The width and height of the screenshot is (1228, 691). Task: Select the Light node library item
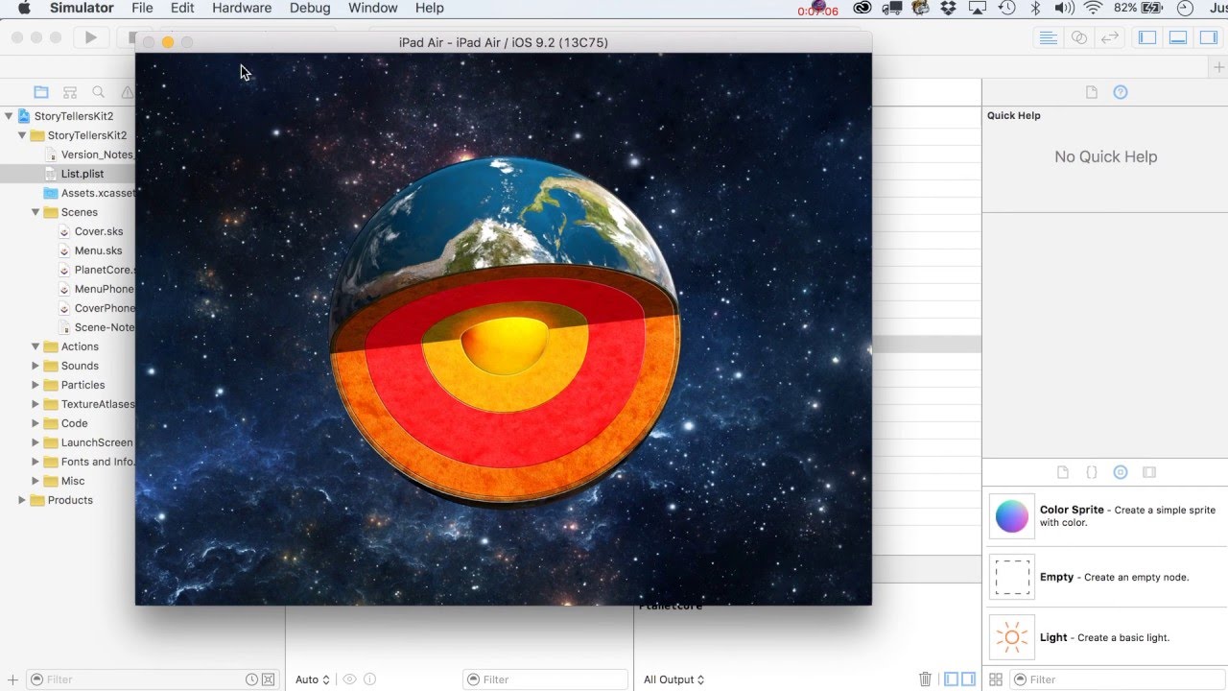tap(1105, 637)
